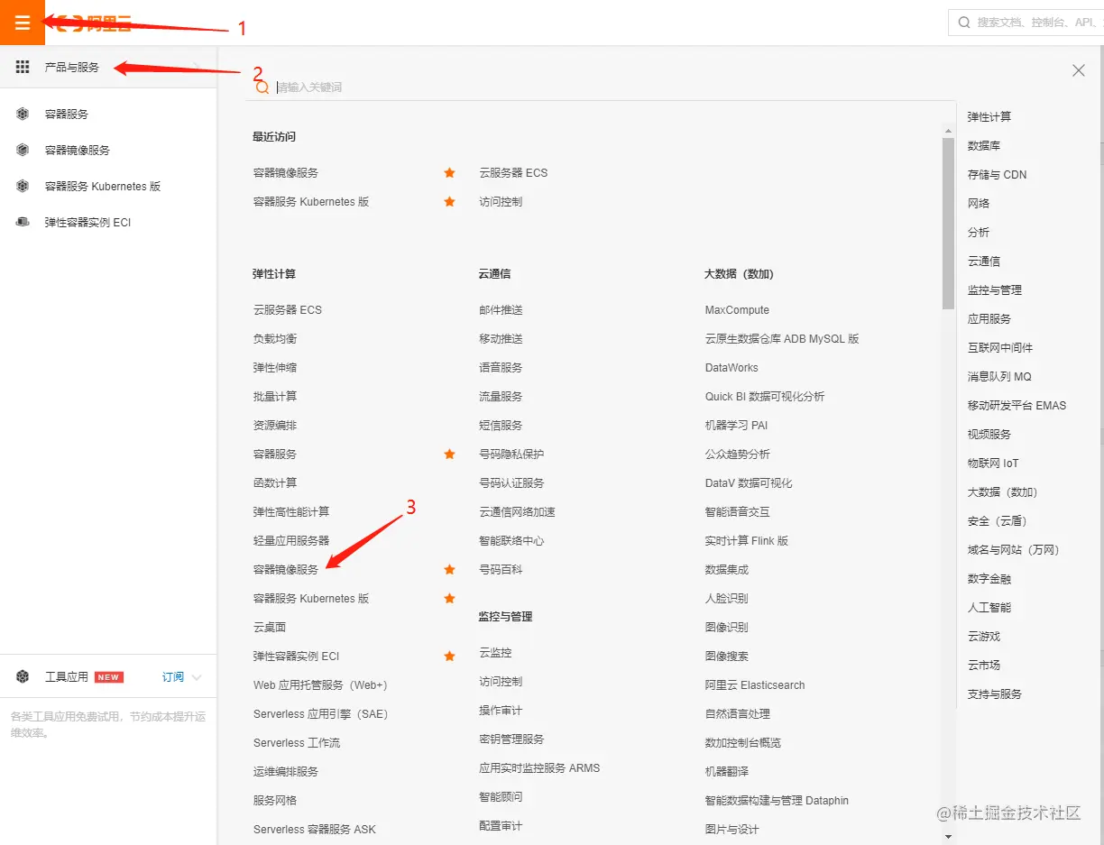Image resolution: width=1104 pixels, height=845 pixels.
Task: Open 云原生数据仓库 ADB MySQL 版
Action: [x=782, y=338]
